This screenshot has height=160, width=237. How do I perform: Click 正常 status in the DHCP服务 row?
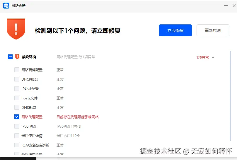[60, 79]
